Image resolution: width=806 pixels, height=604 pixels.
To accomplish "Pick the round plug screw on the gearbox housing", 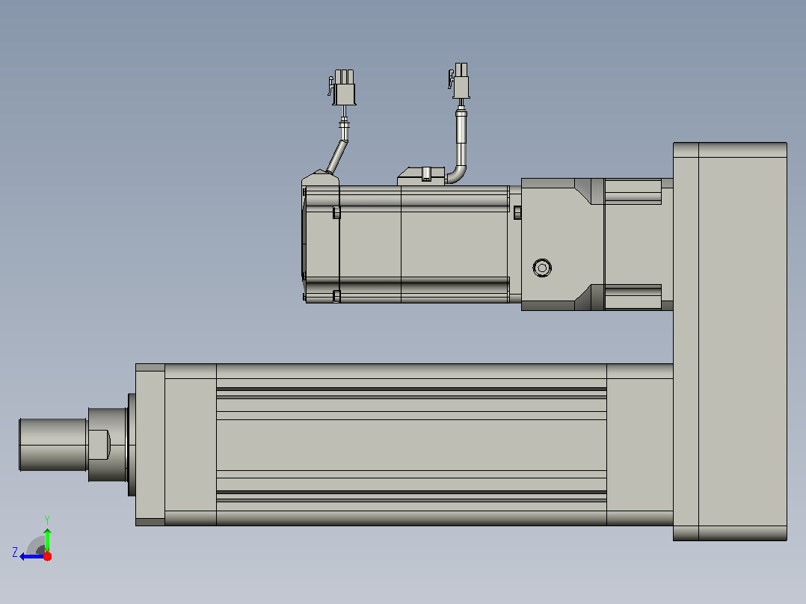I will [x=542, y=268].
